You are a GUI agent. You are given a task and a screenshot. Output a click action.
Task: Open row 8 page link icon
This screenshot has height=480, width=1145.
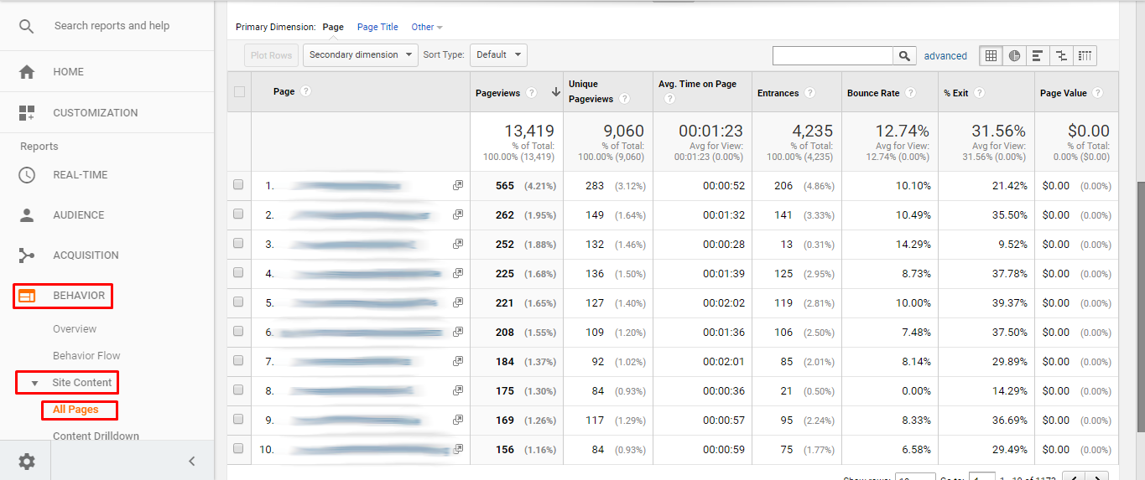[458, 390]
